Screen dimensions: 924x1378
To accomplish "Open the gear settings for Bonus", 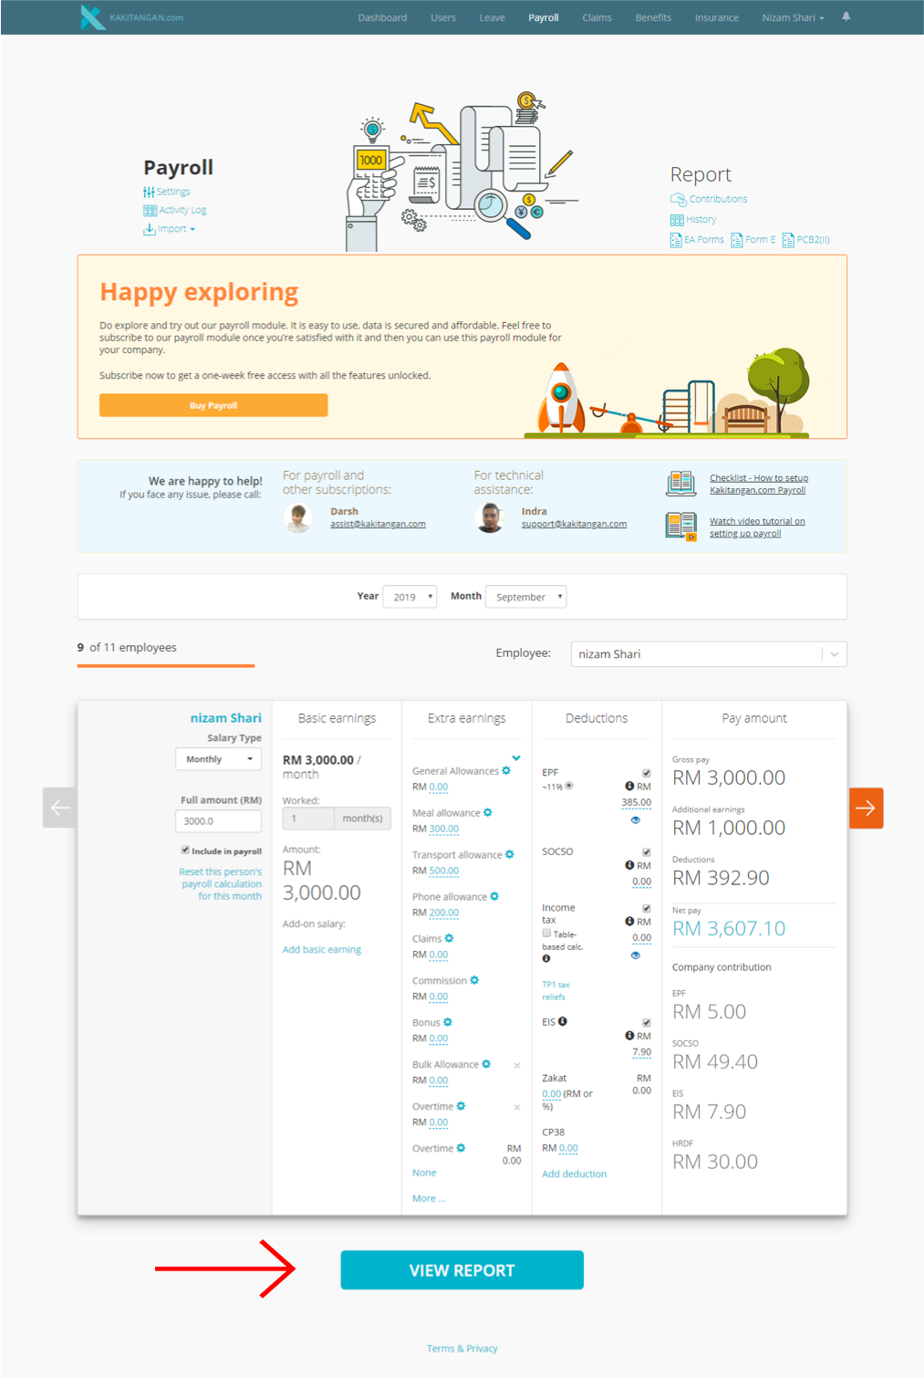I will pyautogui.click(x=448, y=1022).
